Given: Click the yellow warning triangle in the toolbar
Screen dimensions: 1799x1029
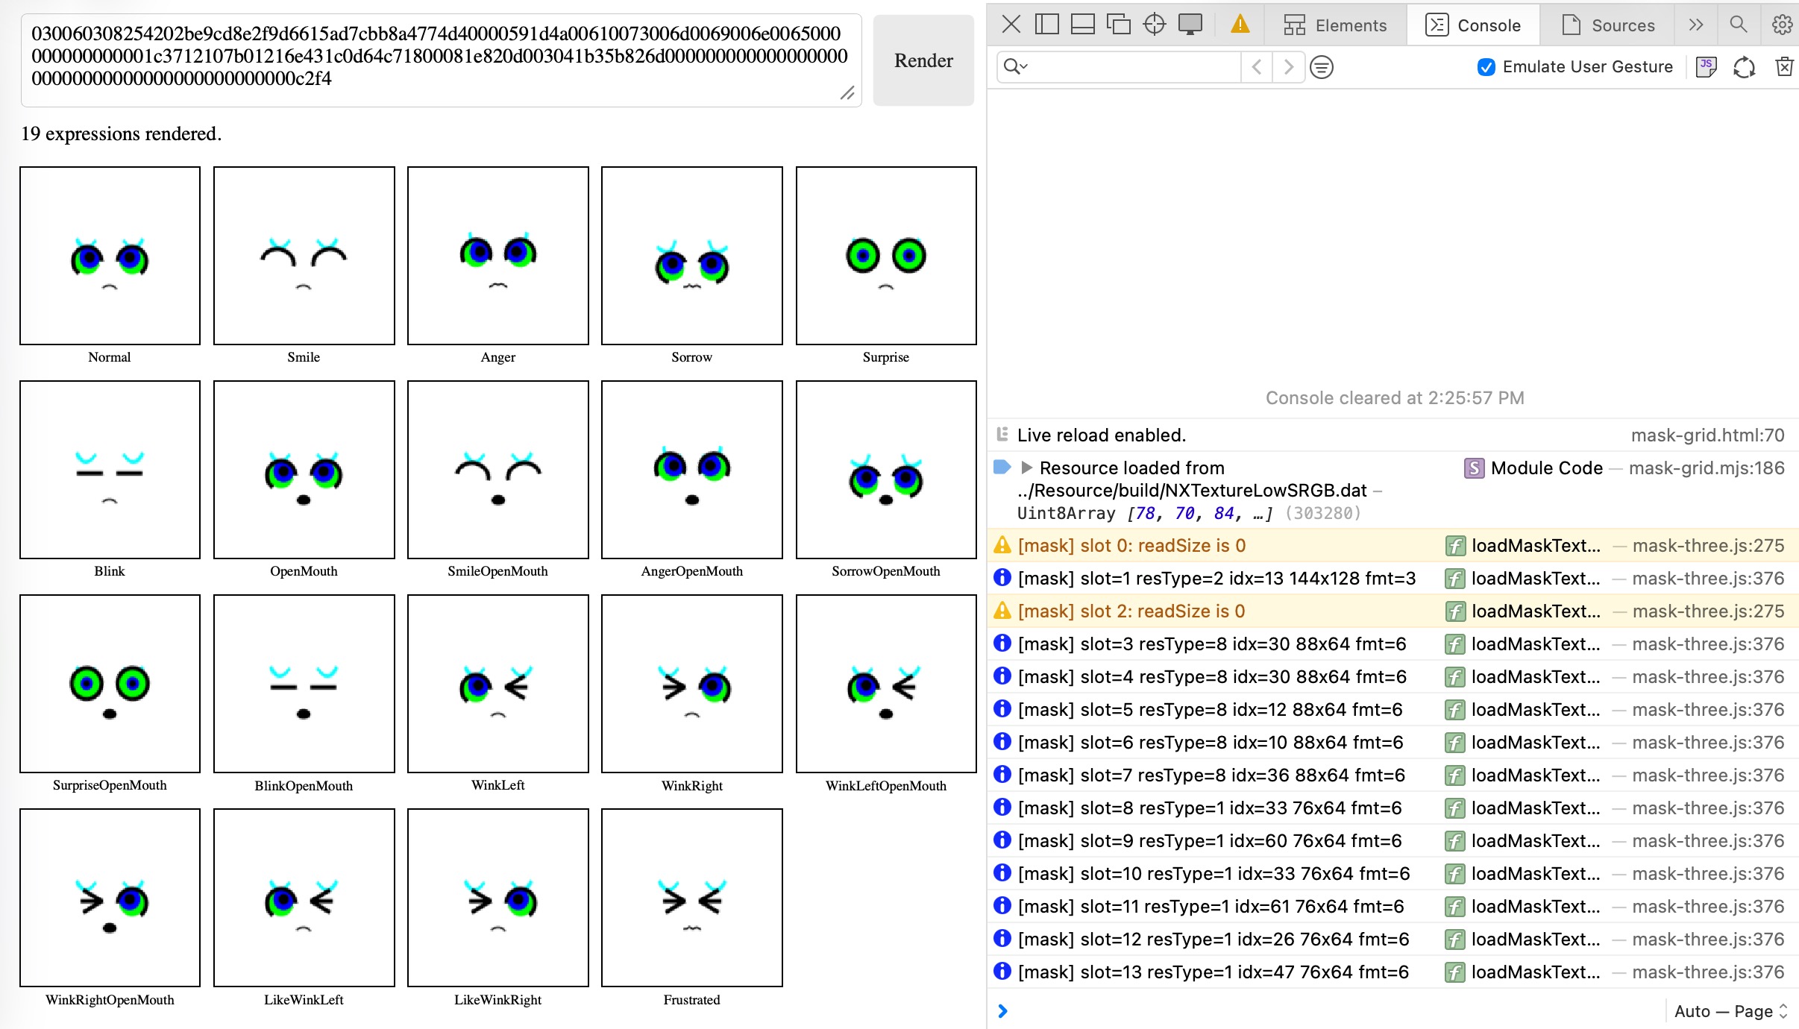Looking at the screenshot, I should click(x=1240, y=25).
